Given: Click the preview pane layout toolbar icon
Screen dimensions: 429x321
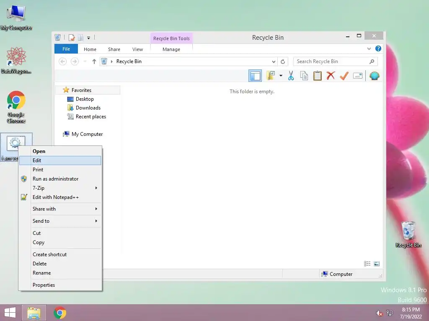Looking at the screenshot, I should tap(255, 76).
